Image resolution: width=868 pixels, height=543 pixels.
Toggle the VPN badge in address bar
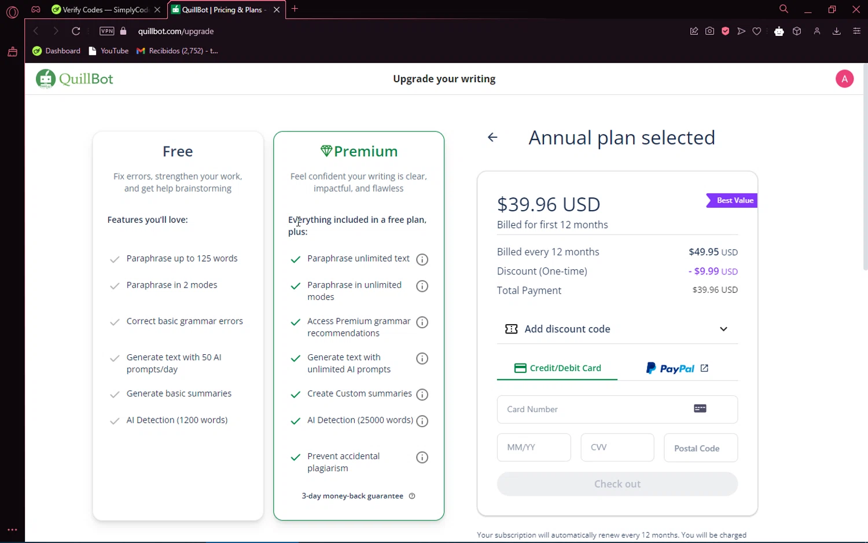[x=107, y=31]
